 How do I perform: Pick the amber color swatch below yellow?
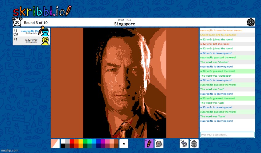tap(81, 146)
